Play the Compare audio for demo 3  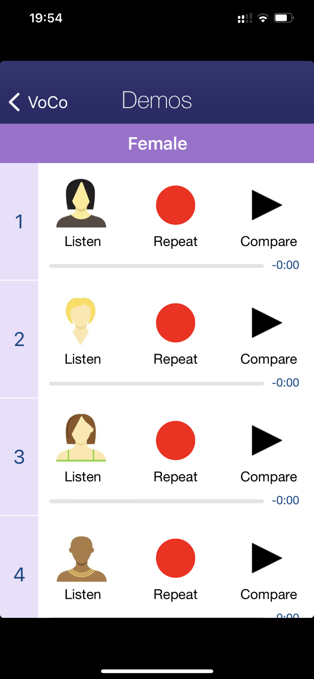[x=267, y=440]
